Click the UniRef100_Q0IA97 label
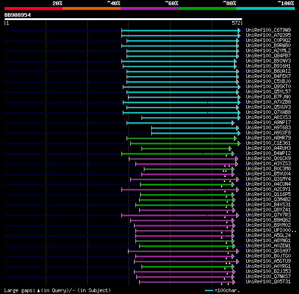Image resolution: width=299 pixels, height=294 pixels. [x=268, y=251]
